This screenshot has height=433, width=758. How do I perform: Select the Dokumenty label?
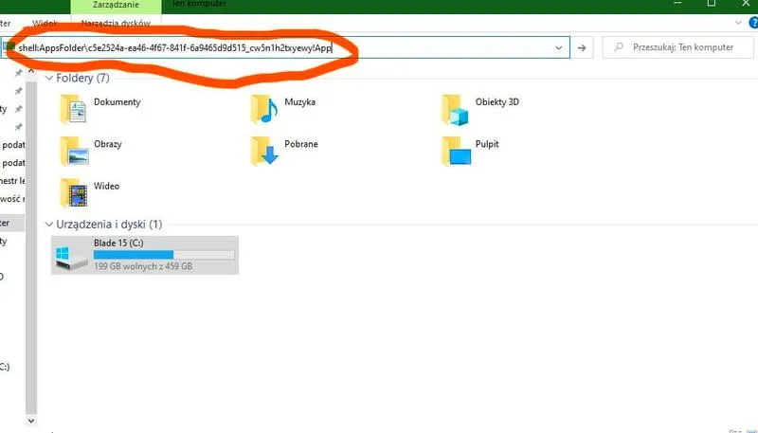click(x=117, y=102)
